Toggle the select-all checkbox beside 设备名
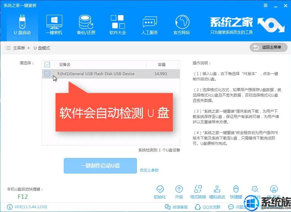The image size is (291, 212). click(47, 64)
